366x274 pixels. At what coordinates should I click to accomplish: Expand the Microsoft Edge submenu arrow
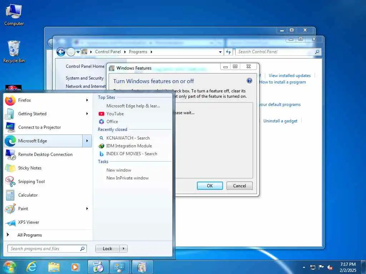pyautogui.click(x=87, y=141)
